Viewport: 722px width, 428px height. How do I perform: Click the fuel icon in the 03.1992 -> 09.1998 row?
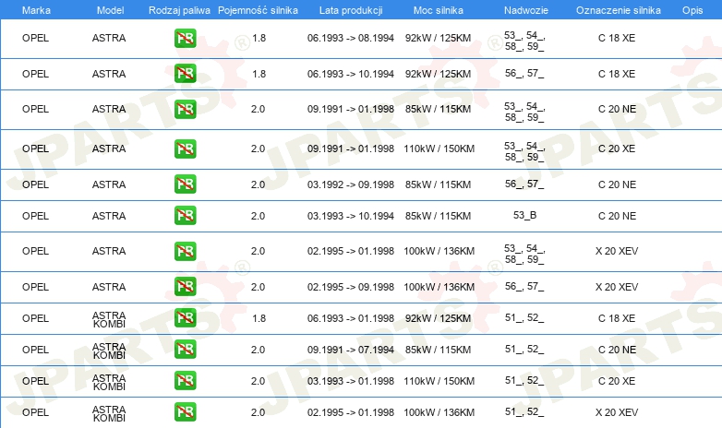point(185,184)
